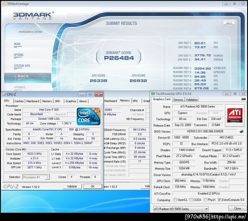Click the GPU score 26338
248x221 pixels.
tap(98, 81)
